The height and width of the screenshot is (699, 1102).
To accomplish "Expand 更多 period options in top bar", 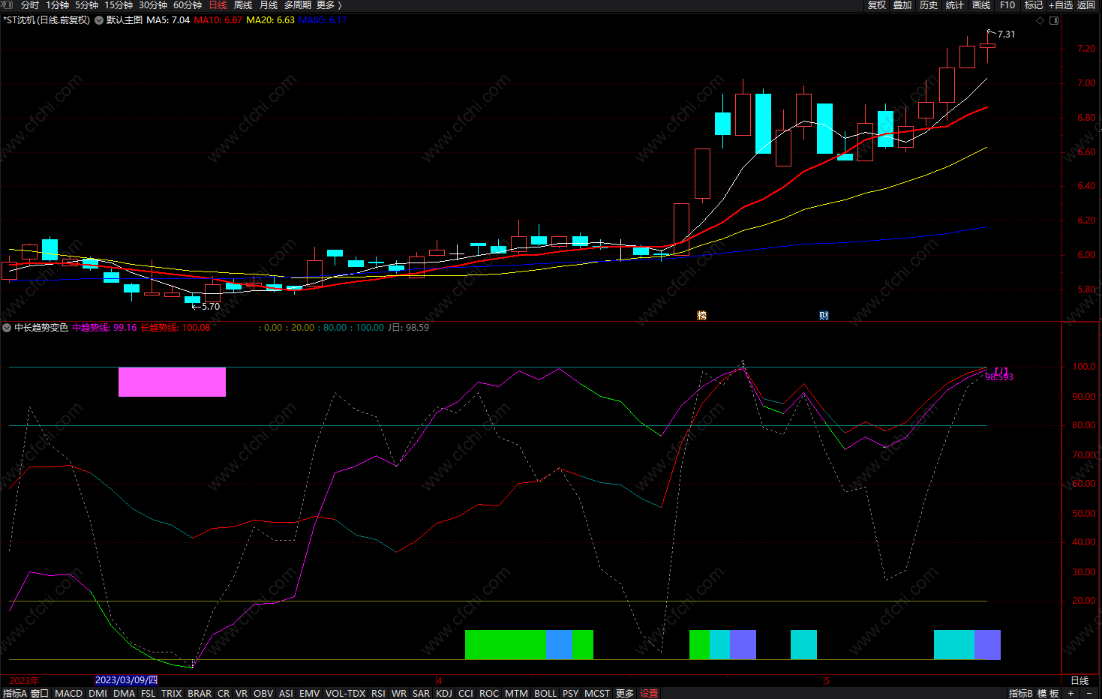I will coord(329,5).
